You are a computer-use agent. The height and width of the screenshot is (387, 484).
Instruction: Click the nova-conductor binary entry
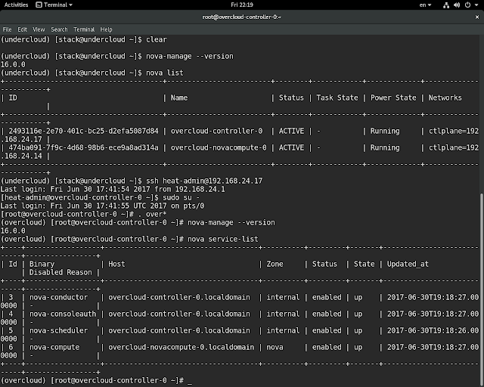(x=59, y=298)
